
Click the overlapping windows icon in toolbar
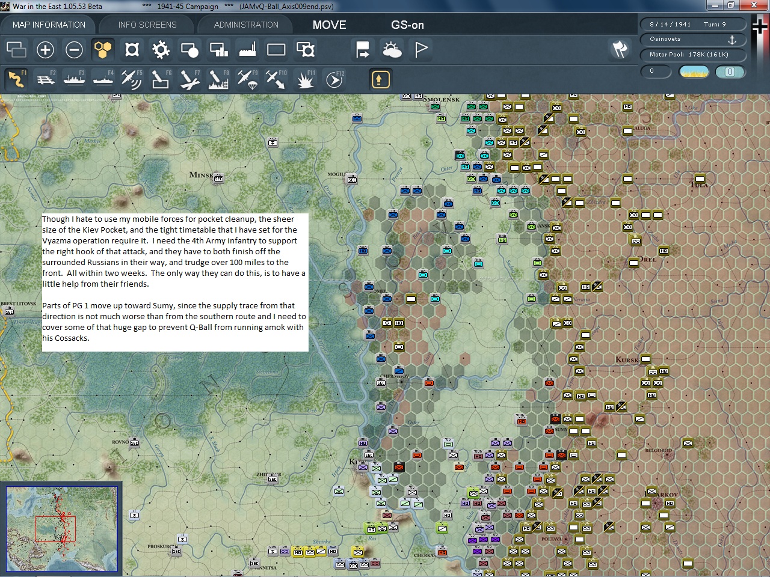(x=16, y=49)
